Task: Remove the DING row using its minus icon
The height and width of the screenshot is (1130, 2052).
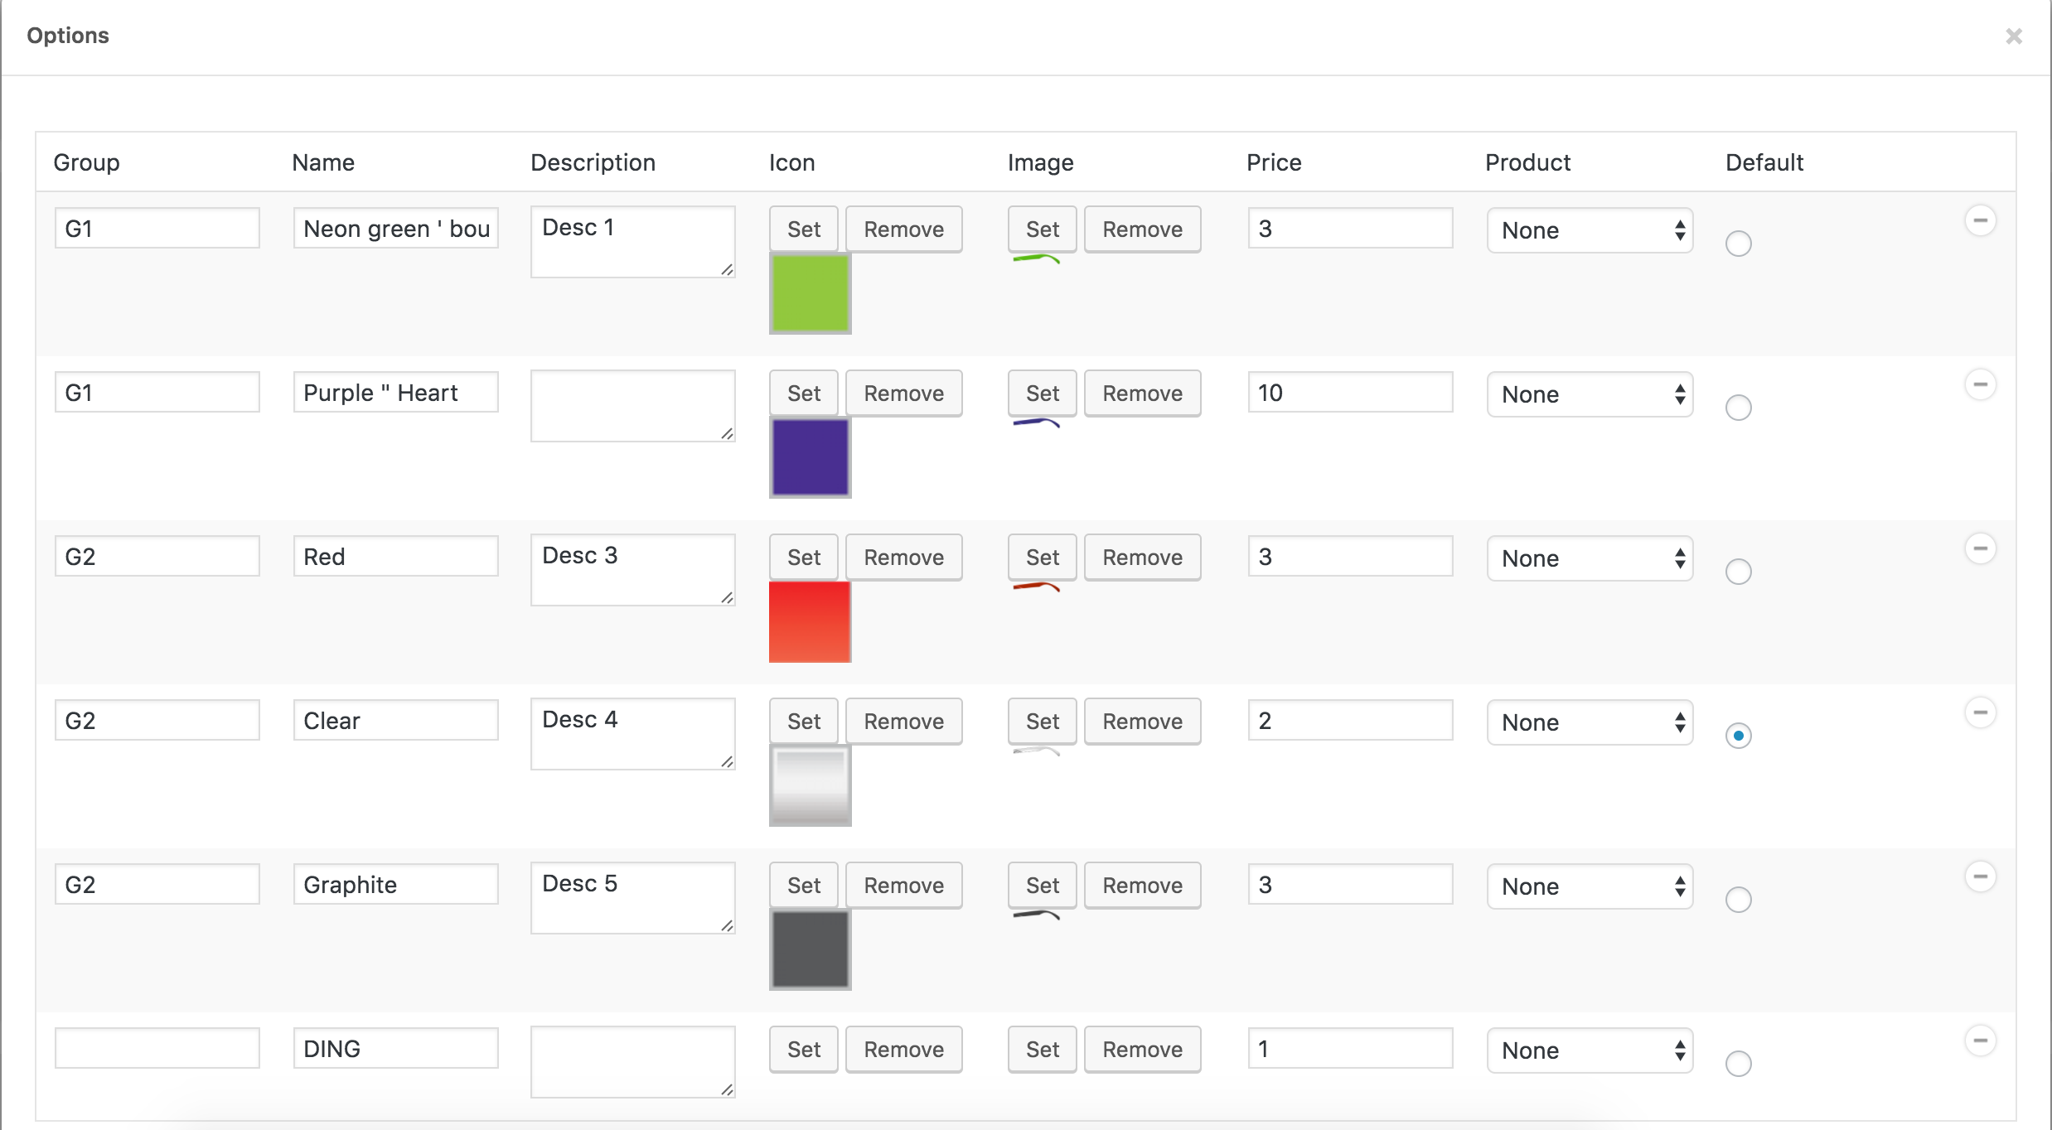Action: (1980, 1041)
